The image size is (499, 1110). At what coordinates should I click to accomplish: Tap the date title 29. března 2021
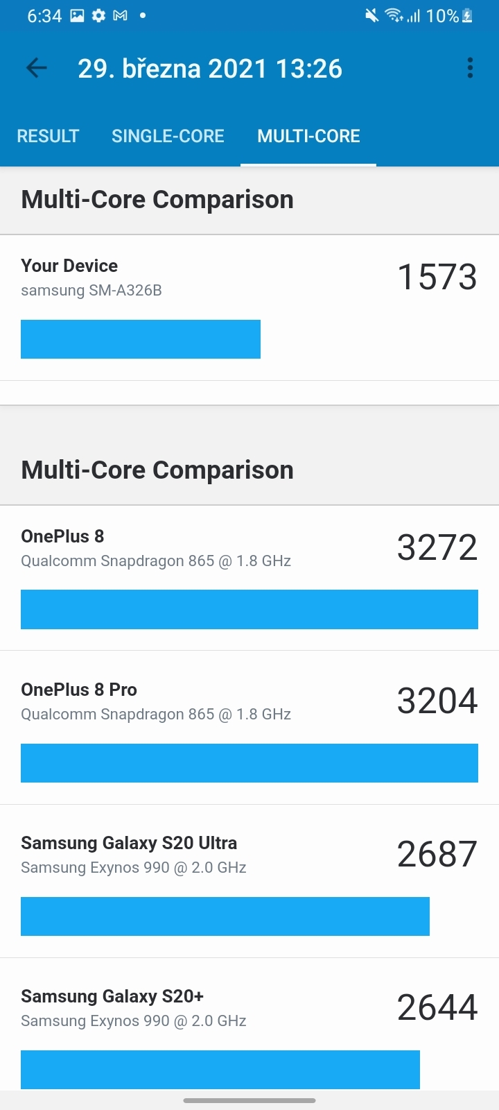tap(210, 69)
